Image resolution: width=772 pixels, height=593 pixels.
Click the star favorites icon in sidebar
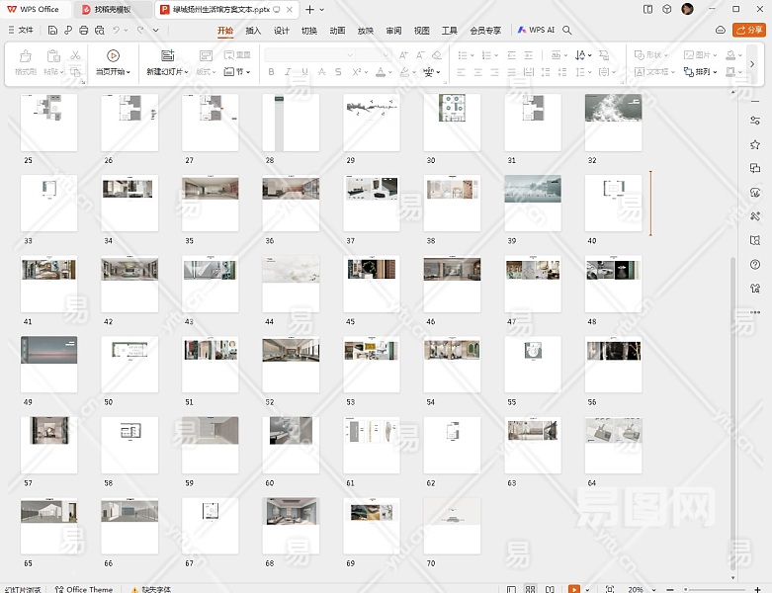pyautogui.click(x=755, y=144)
